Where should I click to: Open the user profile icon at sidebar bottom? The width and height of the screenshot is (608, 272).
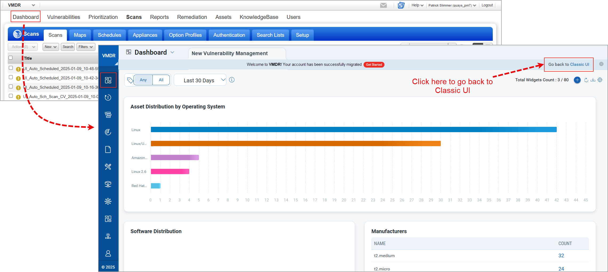tap(108, 253)
